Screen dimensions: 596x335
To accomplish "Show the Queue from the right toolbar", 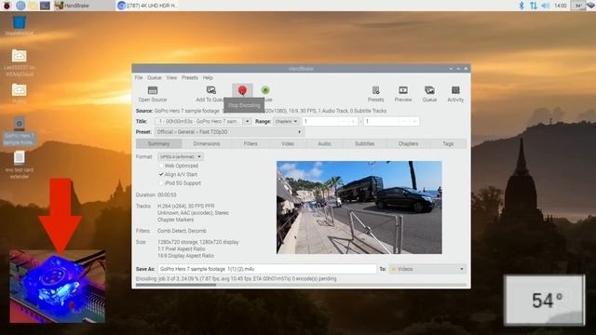I will pos(429,94).
